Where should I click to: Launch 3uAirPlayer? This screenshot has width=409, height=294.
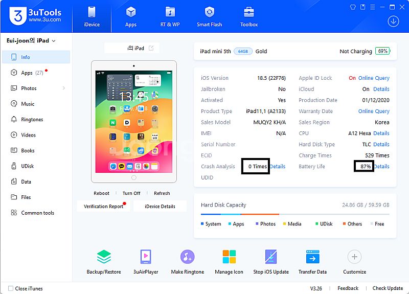tap(146, 262)
